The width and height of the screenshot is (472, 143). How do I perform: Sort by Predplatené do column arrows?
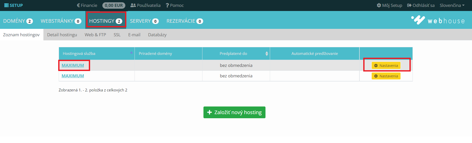tap(267, 53)
